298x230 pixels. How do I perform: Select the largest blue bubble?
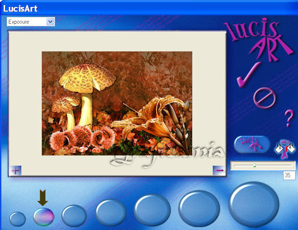pos(254,205)
